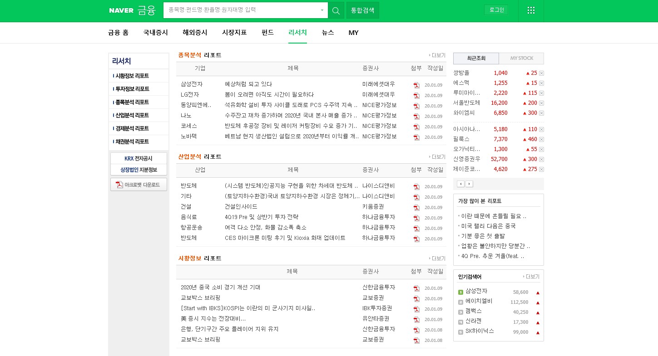Open the 펀드 menu
658x356 pixels.
point(267,33)
